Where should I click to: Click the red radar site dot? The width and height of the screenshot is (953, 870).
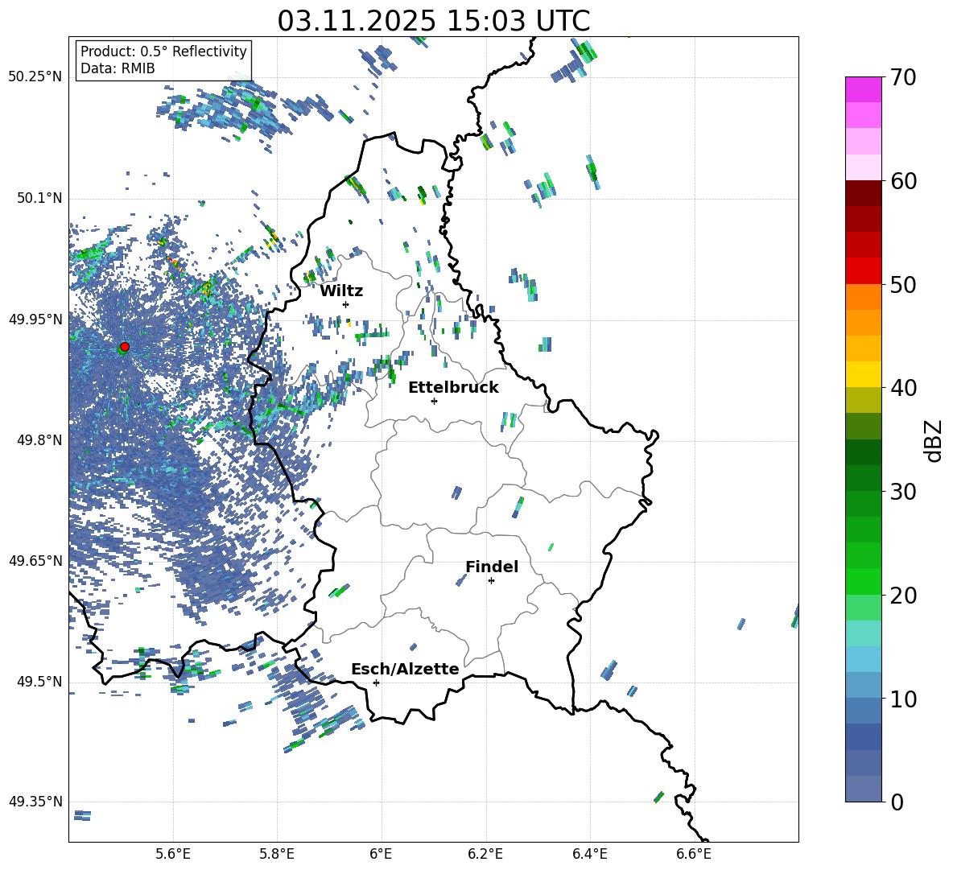tap(124, 347)
